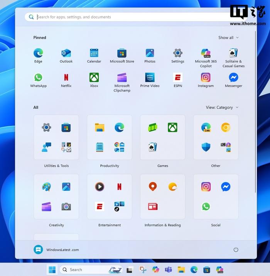Launch Outlook from pinned apps
Screen dimensions: 270x276
[x=66, y=56]
